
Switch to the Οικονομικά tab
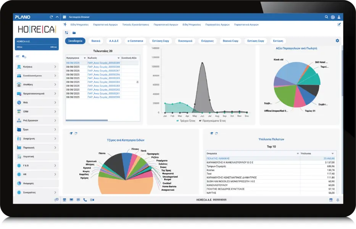click(185, 41)
